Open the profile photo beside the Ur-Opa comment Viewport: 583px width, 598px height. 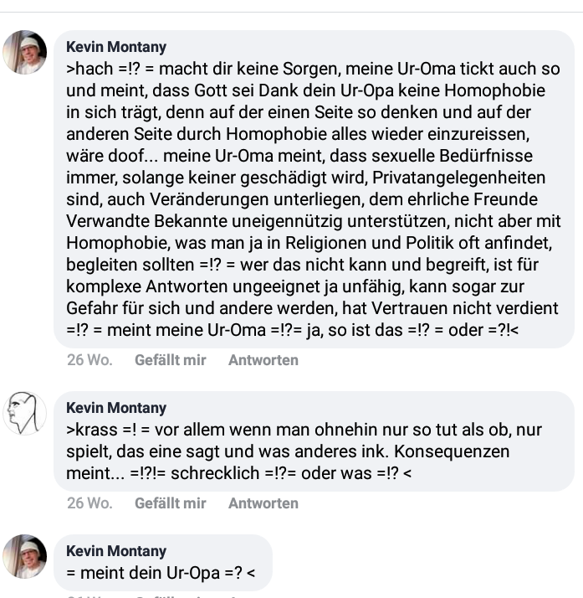click(25, 556)
